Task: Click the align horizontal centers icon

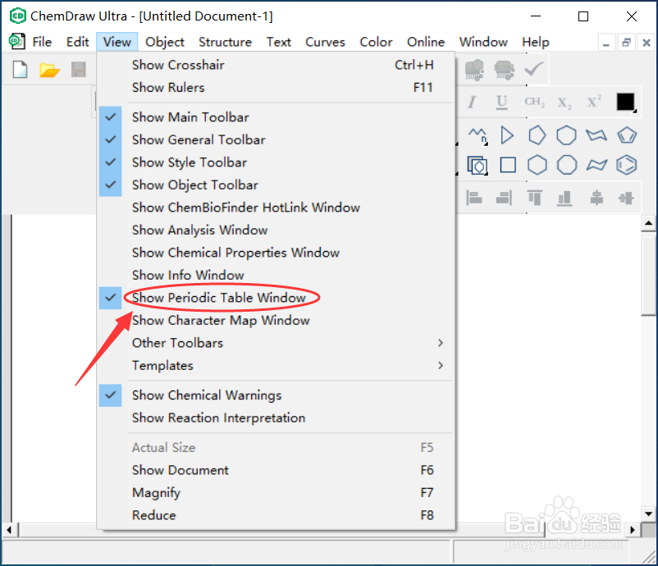Action: pyautogui.click(x=596, y=197)
